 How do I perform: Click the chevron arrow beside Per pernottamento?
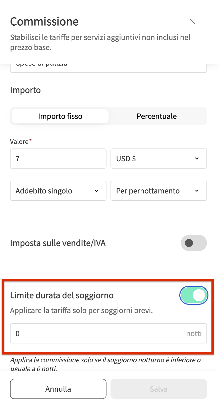click(x=197, y=191)
